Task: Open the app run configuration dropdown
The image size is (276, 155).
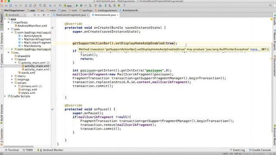Action: [69, 6]
